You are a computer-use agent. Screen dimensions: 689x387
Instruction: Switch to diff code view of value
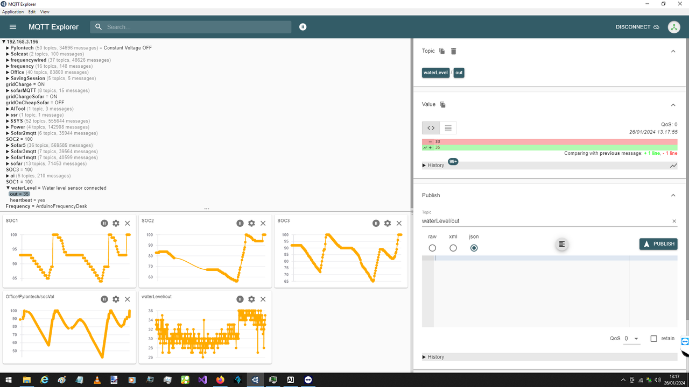pyautogui.click(x=431, y=128)
